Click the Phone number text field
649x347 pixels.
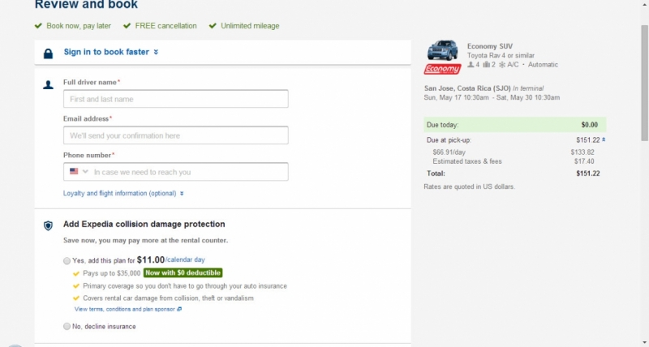[188, 172]
